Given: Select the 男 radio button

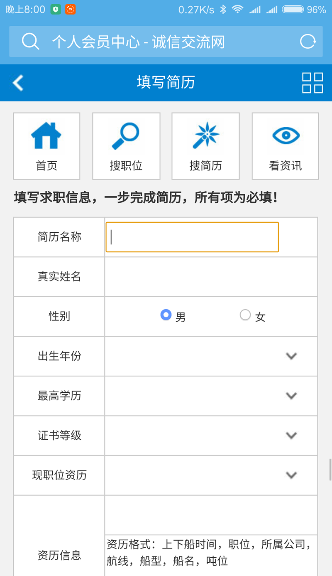Looking at the screenshot, I should 166,315.
